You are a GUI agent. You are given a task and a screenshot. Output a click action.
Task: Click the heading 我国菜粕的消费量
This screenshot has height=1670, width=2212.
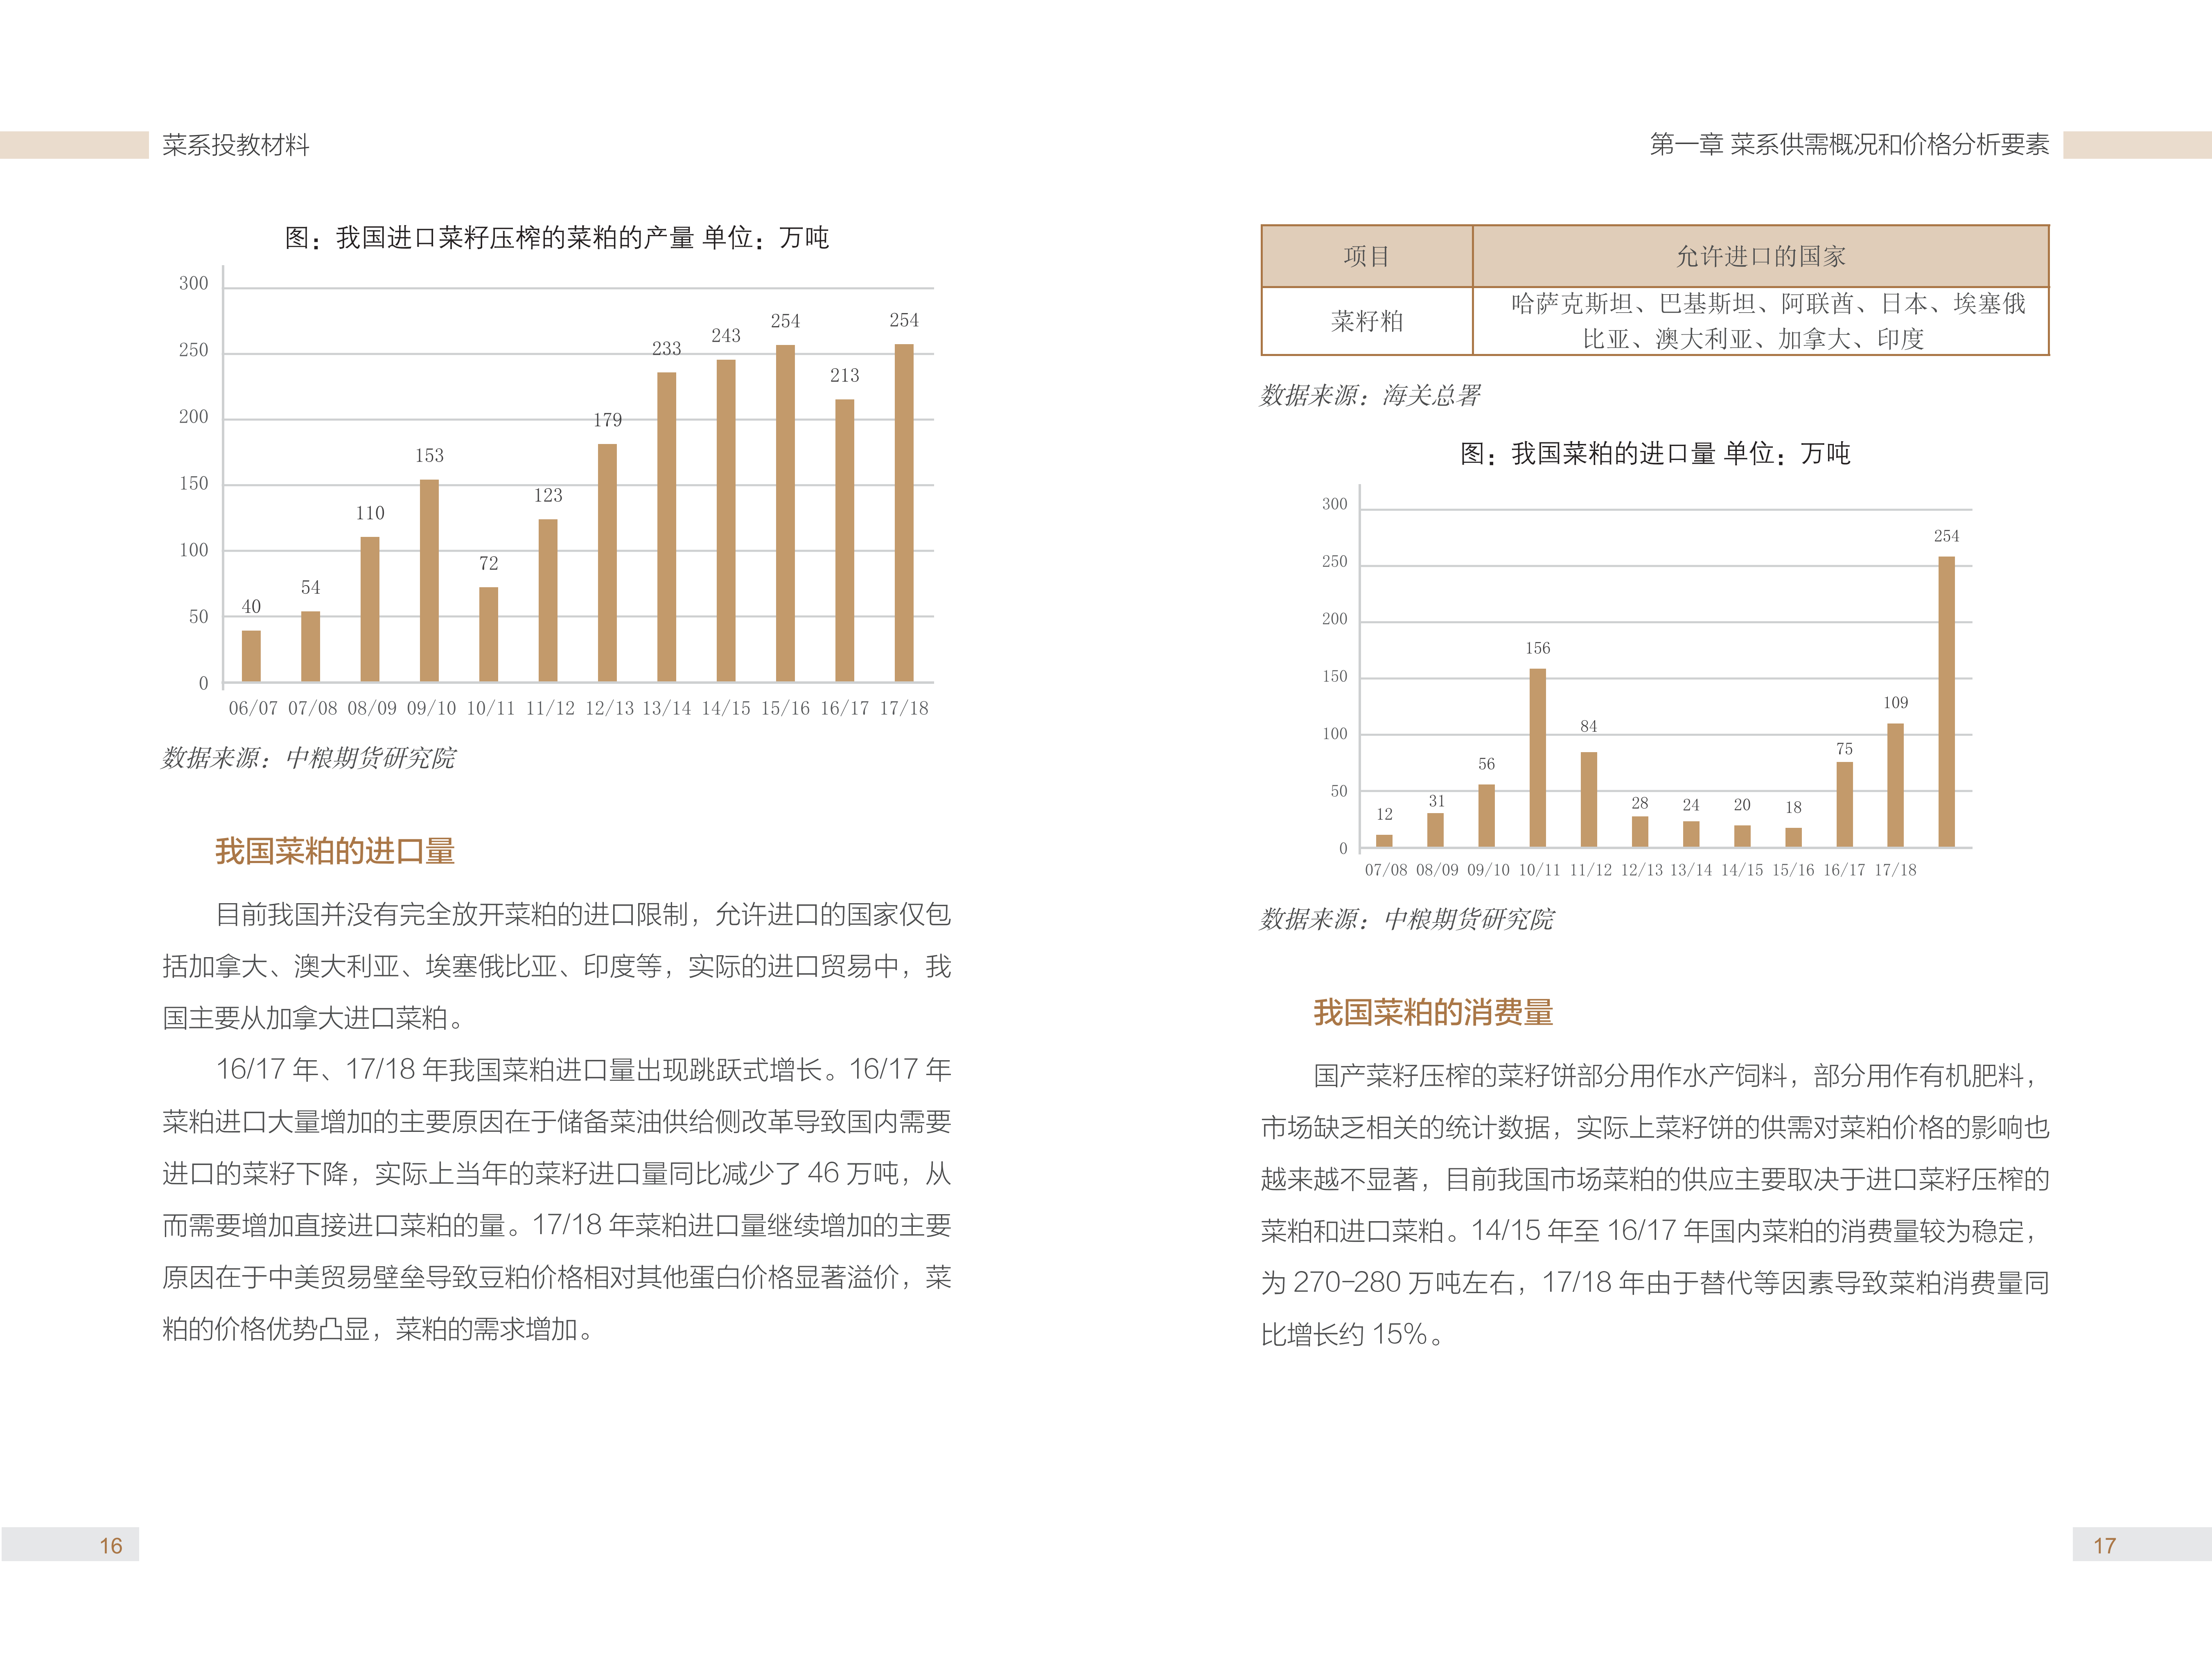coord(1433,1013)
